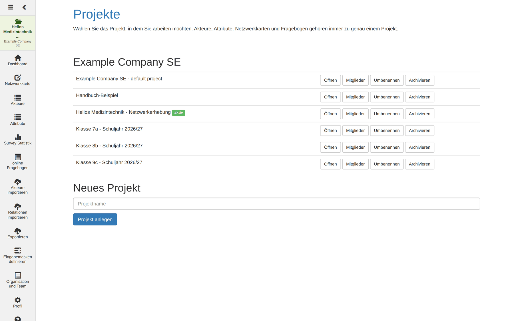Open the Helios Medizintechnik project folder icon

18,22
